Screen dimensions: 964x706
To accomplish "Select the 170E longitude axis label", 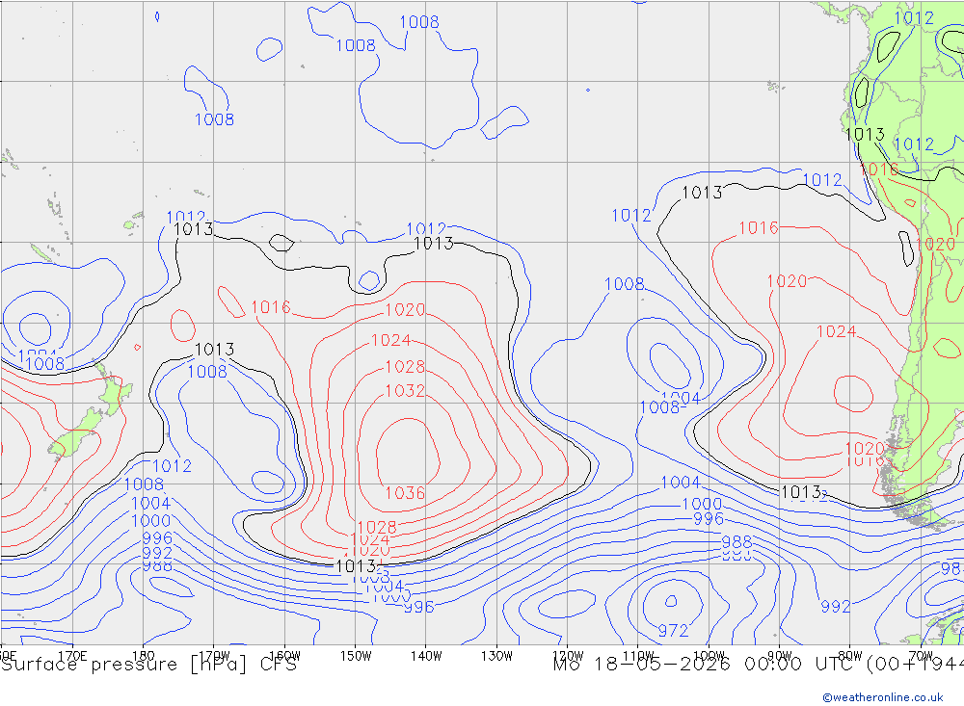I will 72,656.
